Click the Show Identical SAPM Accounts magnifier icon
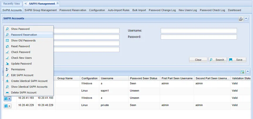Image resolution: width=253 pixels, height=119 pixels. [7, 87]
